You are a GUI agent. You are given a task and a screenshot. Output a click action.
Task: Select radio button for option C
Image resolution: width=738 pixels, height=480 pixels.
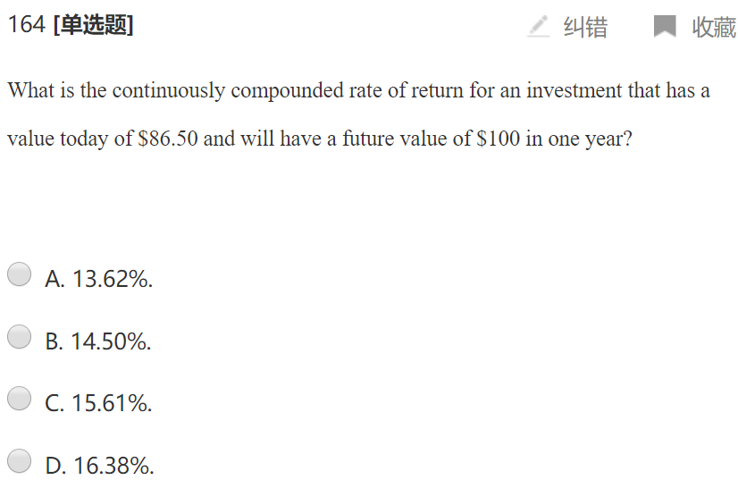pos(20,399)
